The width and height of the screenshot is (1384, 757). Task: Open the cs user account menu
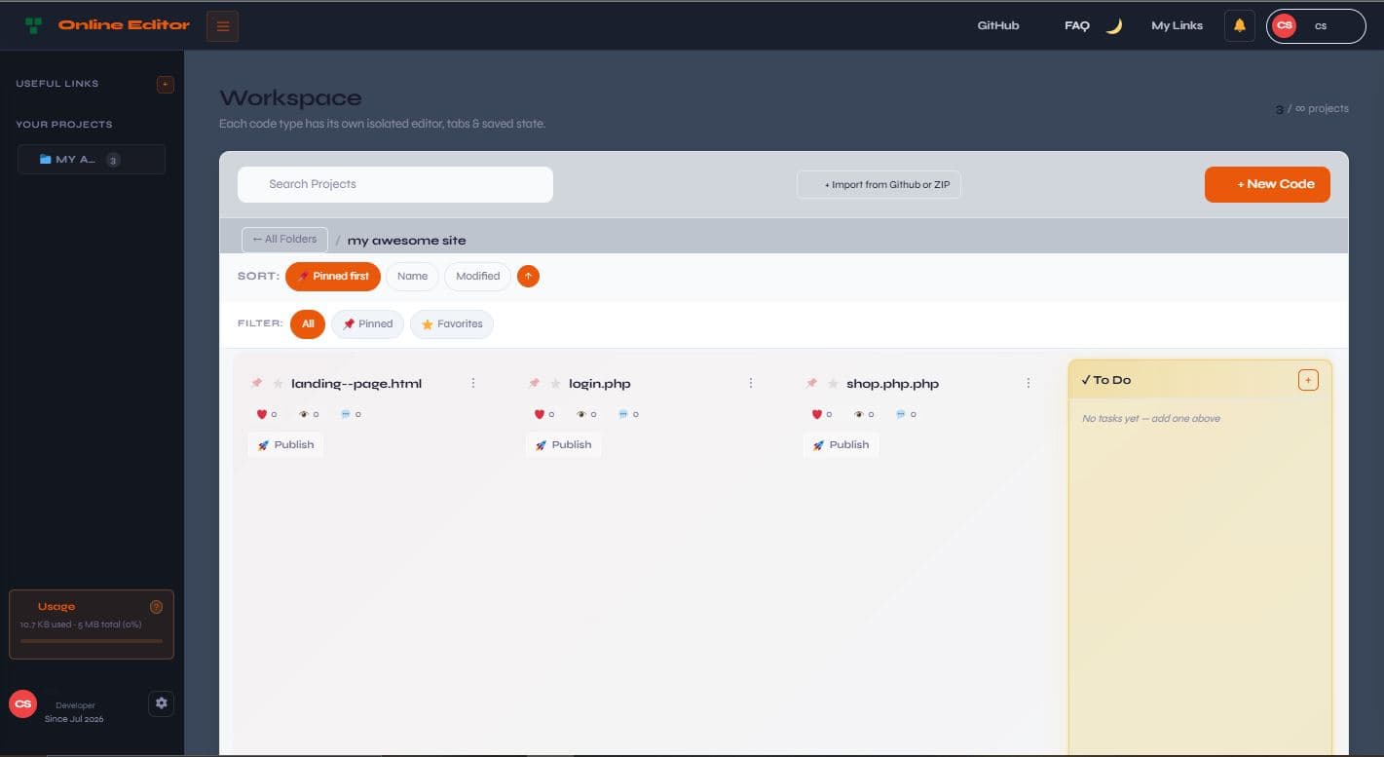[x=1316, y=26]
